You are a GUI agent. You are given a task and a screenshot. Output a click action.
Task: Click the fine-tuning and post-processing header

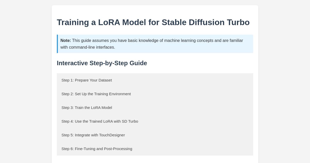(x=97, y=149)
